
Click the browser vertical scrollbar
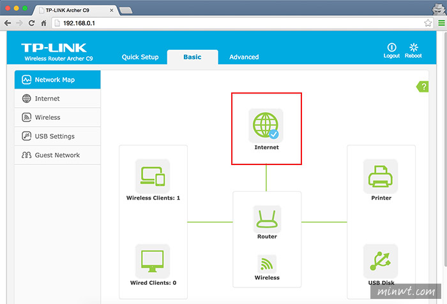(x=445, y=148)
